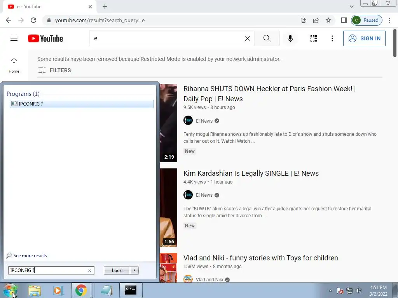
Task: Open the search FILTERS panel
Action: click(54, 70)
